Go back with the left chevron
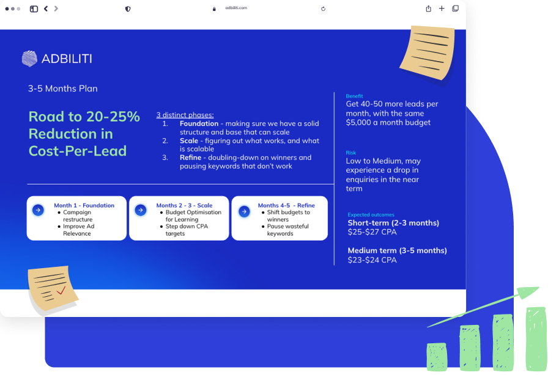Viewport: 559px width, 375px height. [46, 9]
